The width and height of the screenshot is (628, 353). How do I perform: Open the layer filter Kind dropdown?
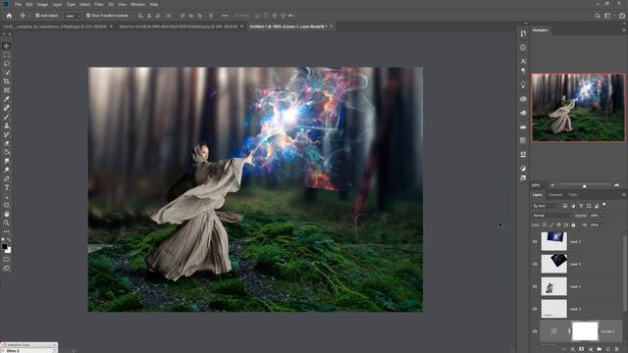pos(546,206)
